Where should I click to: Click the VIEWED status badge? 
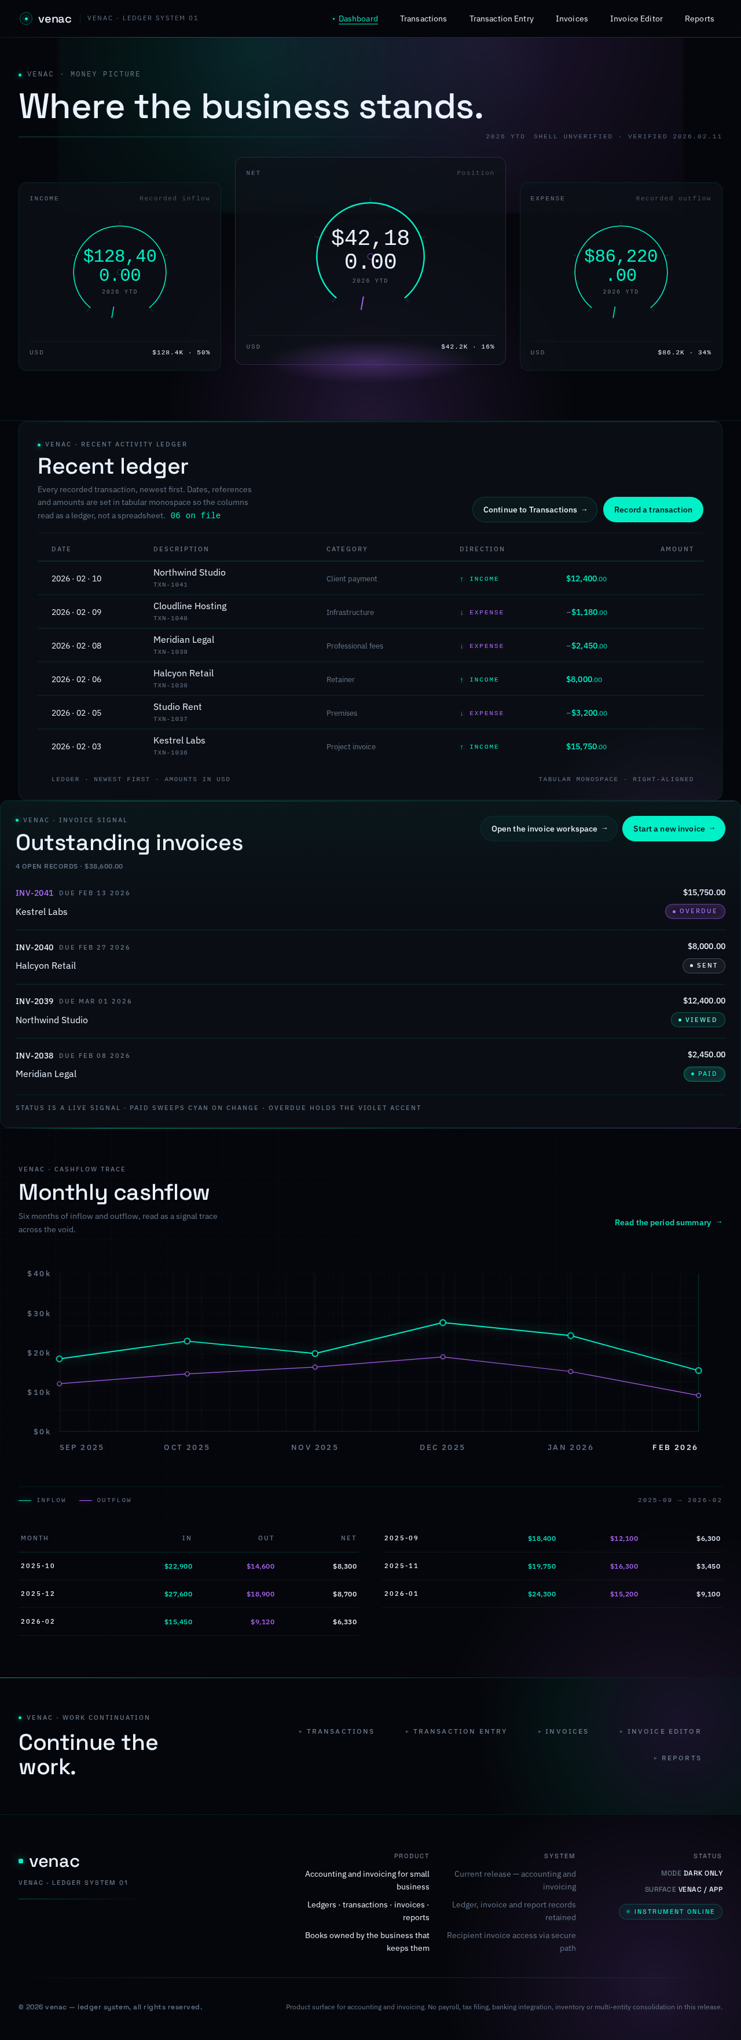click(698, 1020)
